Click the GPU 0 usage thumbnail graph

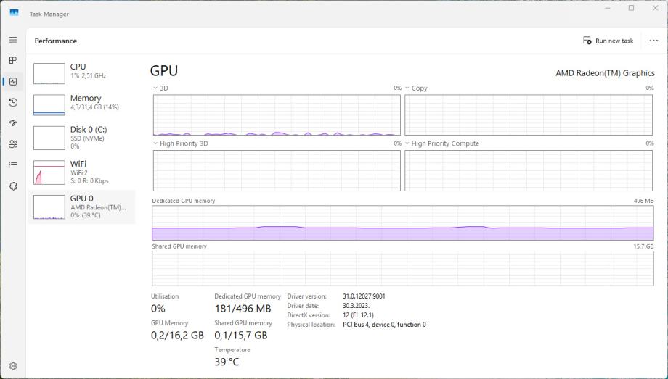click(49, 207)
